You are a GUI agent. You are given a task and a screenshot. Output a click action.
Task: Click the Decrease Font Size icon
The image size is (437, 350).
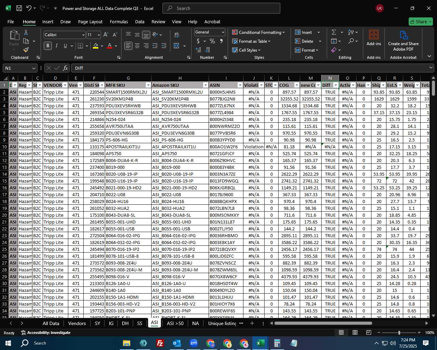[x=115, y=35]
